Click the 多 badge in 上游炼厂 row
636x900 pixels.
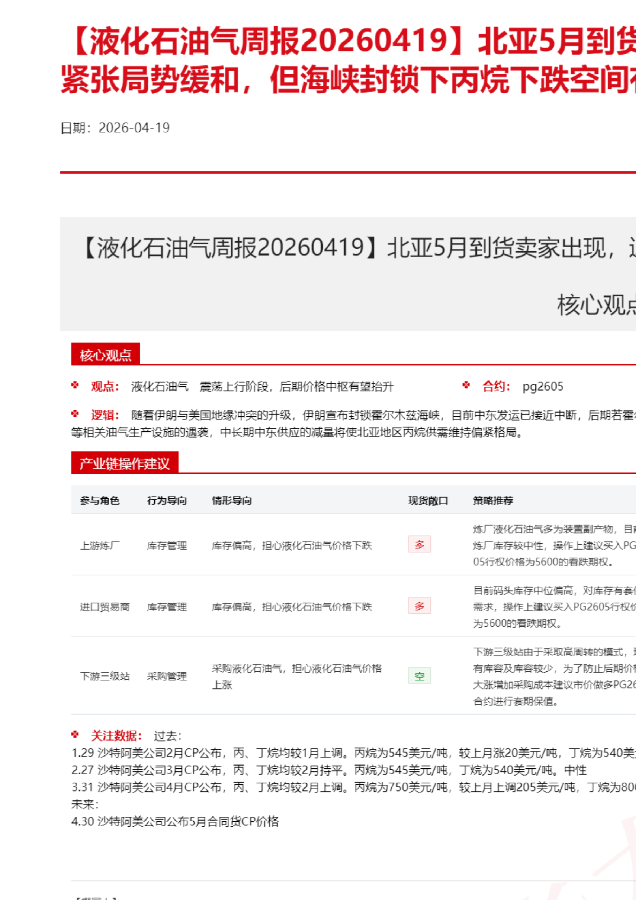(x=419, y=545)
